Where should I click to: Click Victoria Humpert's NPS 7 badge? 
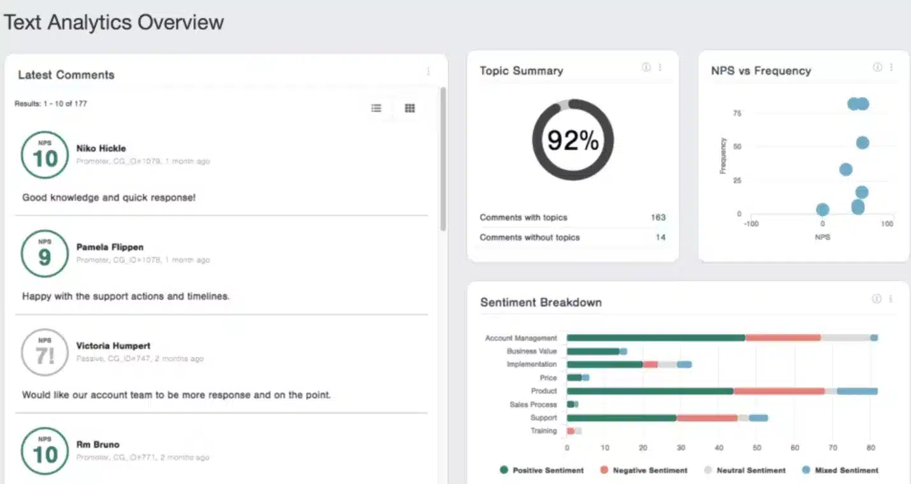coord(44,352)
